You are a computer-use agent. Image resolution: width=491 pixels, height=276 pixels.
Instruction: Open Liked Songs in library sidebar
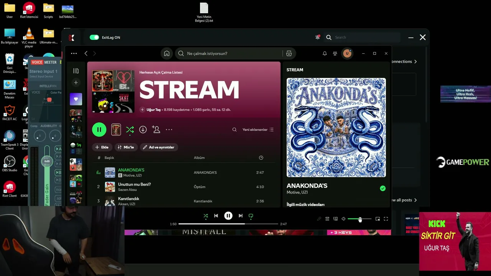pyautogui.click(x=76, y=99)
